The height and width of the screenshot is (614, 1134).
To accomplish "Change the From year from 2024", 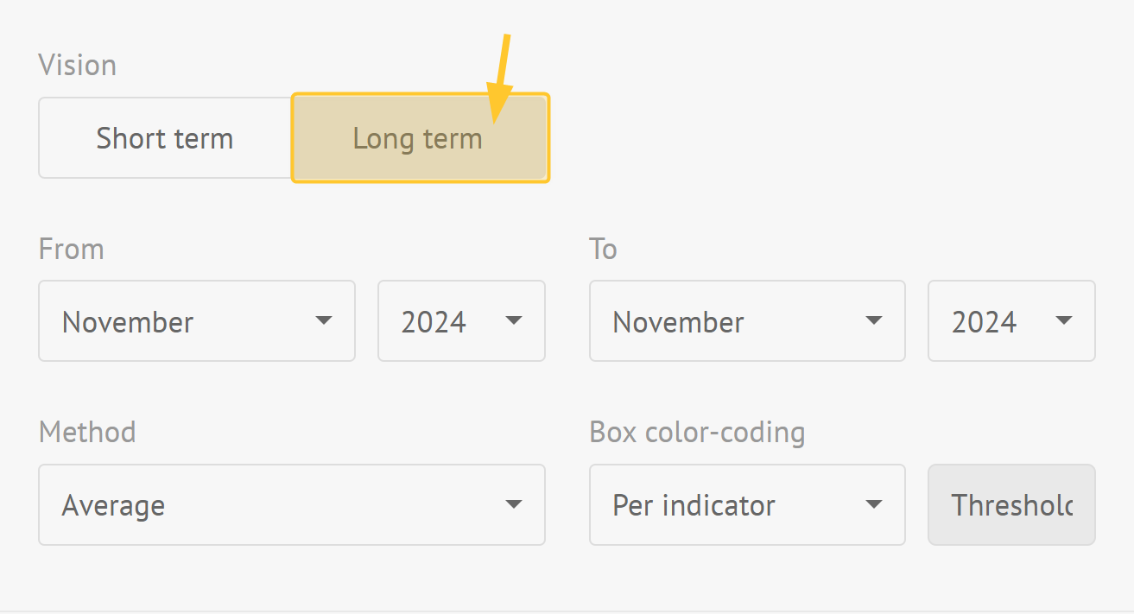I will [x=461, y=320].
